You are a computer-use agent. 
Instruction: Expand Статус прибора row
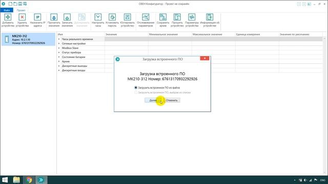click(59, 52)
